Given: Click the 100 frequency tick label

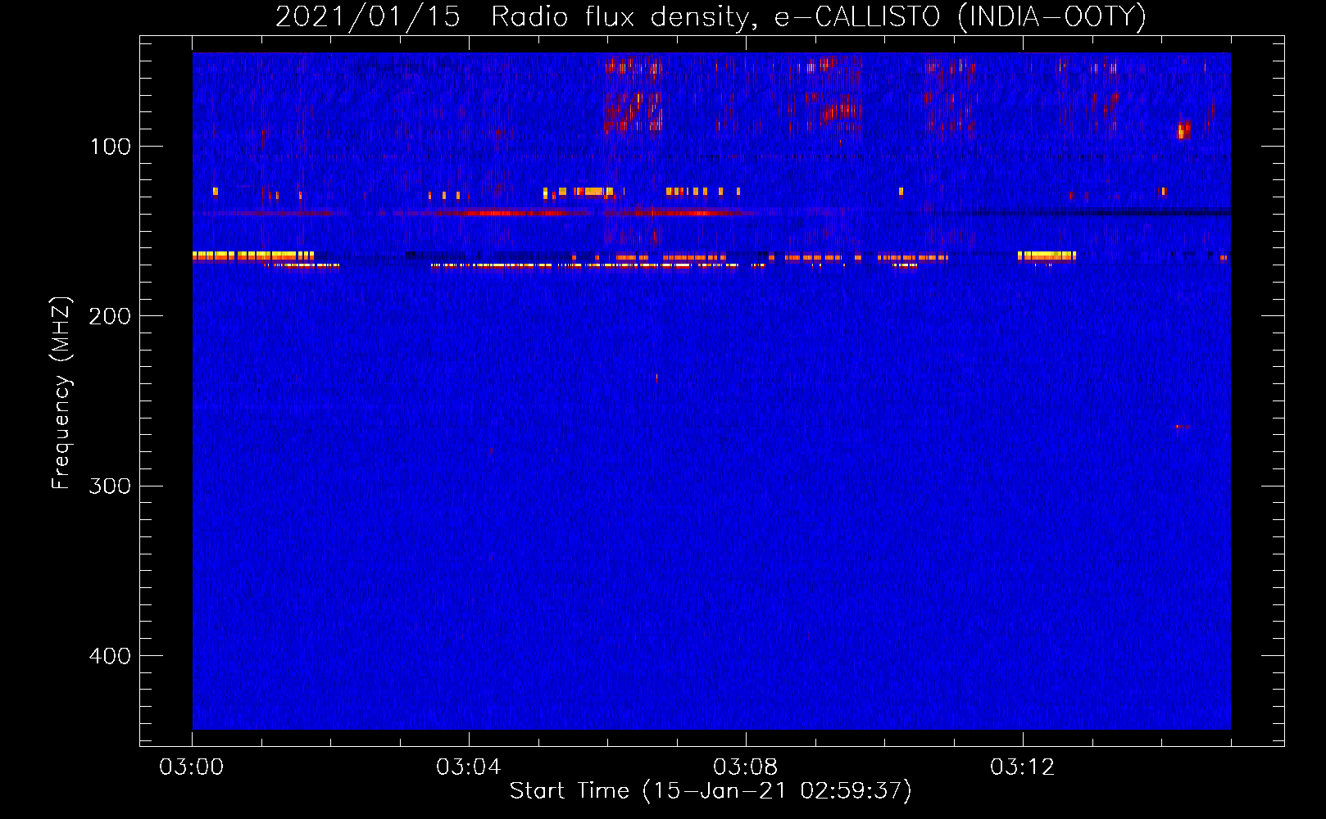Looking at the screenshot, I should pos(111,147).
